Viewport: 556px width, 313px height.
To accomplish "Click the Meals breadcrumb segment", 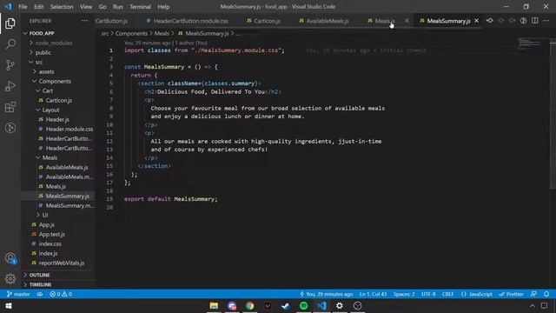I will tap(162, 33).
